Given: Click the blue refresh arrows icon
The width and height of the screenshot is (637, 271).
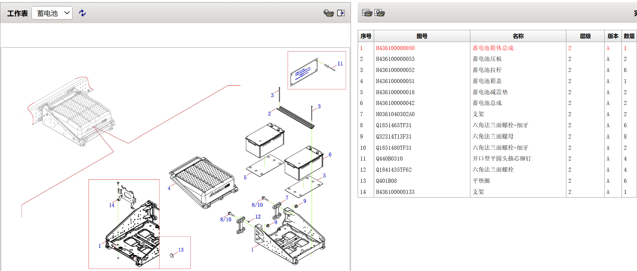Looking at the screenshot, I should pyautogui.click(x=82, y=13).
